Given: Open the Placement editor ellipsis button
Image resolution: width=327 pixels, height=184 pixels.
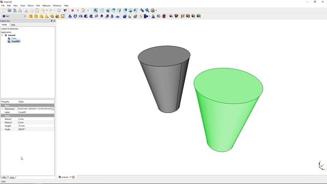Looking at the screenshot, I should tap(53, 109).
